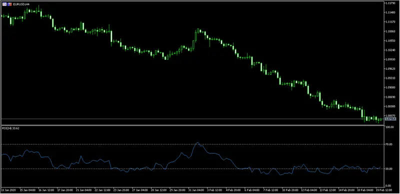Click the 1.11790 price scale label

(389, 3)
